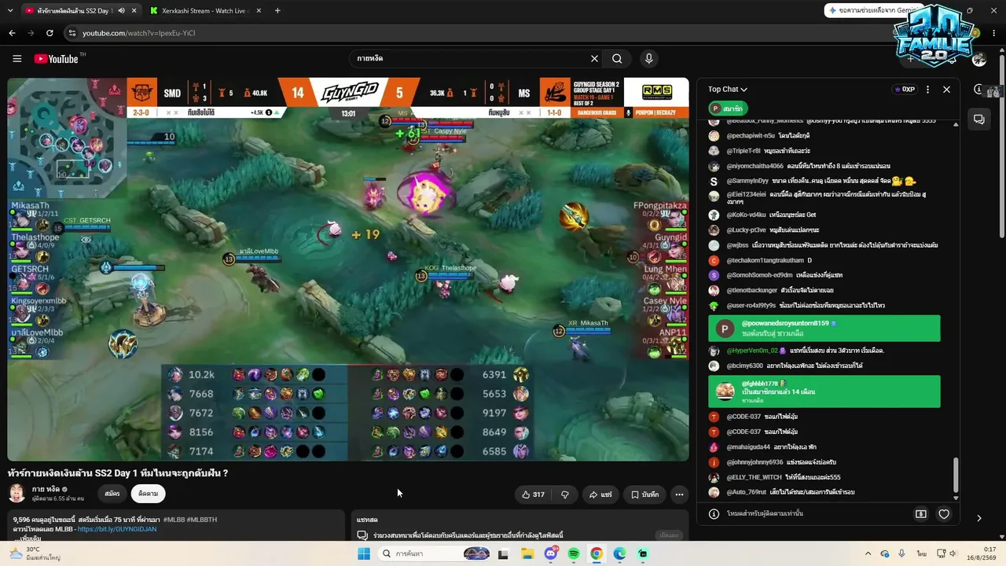Screen dimensions: 1006x566
Task: Open live chat more options menu
Action: click(927, 90)
